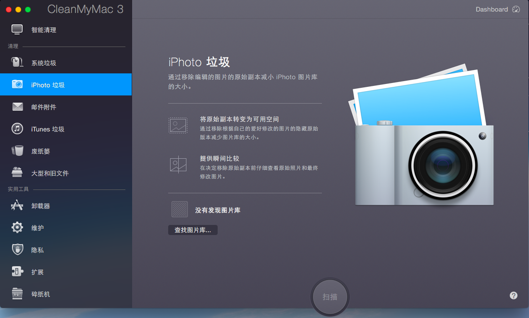Screen dimensions: 529x318
Task: Click the Shredder (碎纸机) icon
Action: tap(17, 294)
